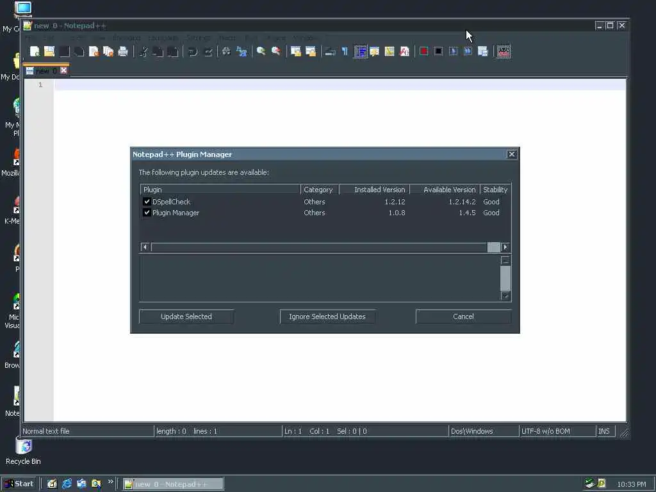This screenshot has height=492, width=656.
Task: Close the 'new 0' tab via red X
Action: (x=63, y=70)
